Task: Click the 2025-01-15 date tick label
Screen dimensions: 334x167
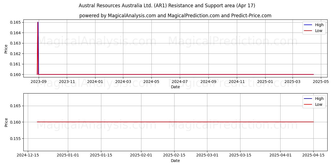Action: click(x=101, y=155)
